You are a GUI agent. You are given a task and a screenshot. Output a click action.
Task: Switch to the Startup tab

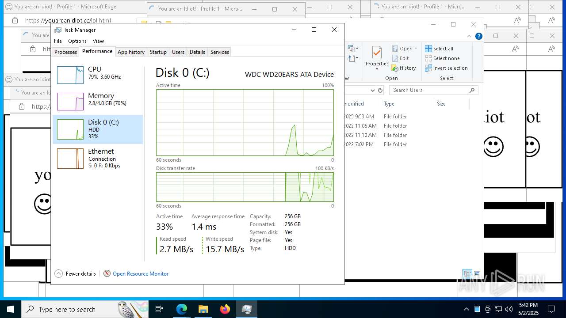click(158, 52)
